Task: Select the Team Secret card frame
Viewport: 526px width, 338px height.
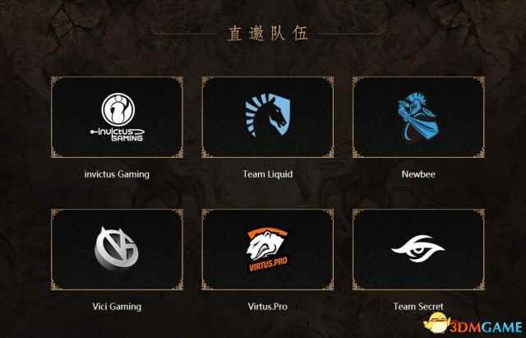Action: pyautogui.click(x=418, y=249)
